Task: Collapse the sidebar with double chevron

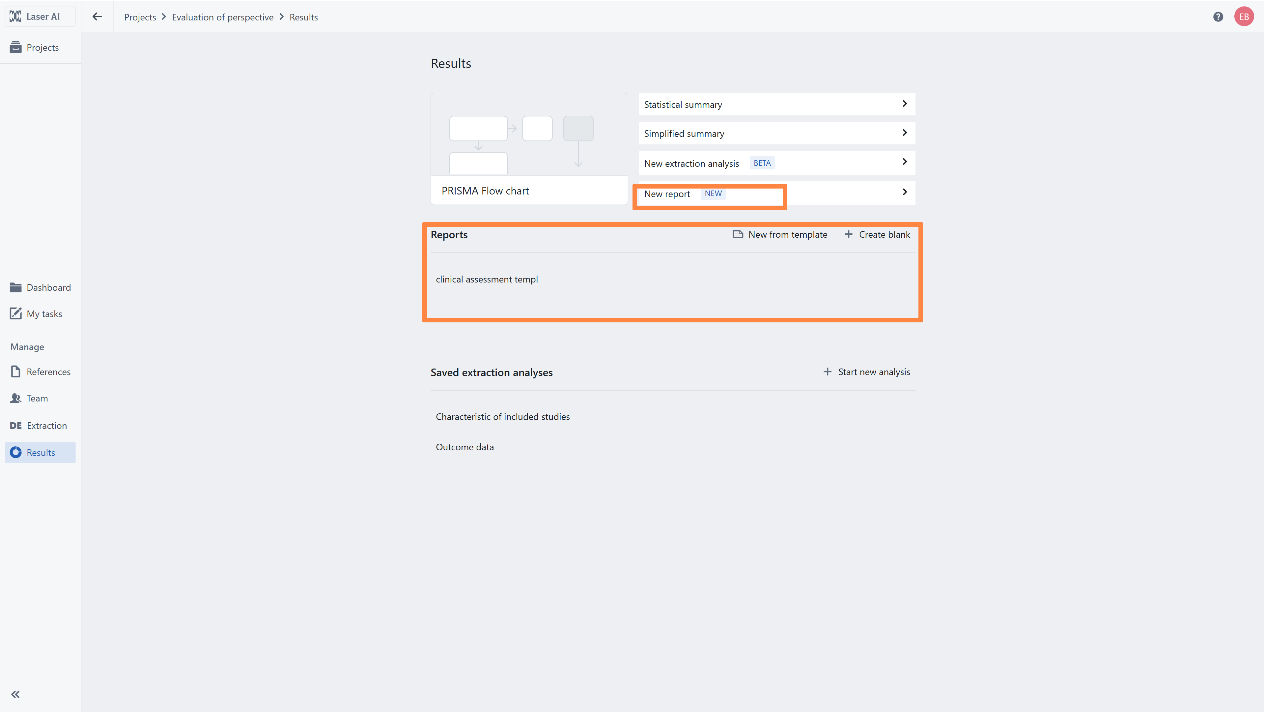Action: coord(16,694)
